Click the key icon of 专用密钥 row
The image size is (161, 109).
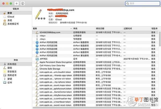click(37, 39)
